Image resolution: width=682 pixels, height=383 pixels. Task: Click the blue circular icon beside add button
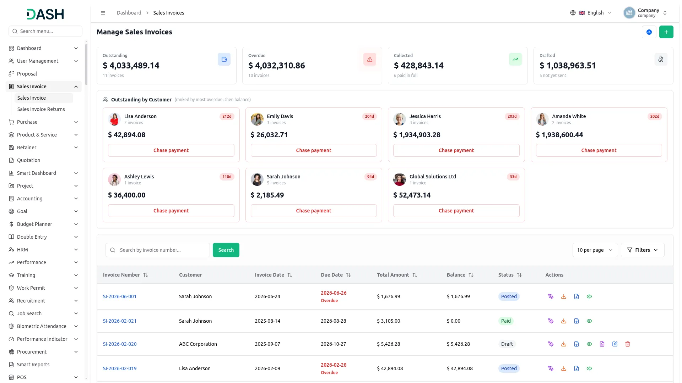(649, 32)
